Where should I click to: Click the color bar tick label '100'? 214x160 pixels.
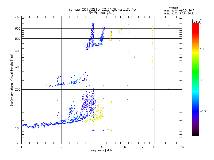(x=202, y=49)
